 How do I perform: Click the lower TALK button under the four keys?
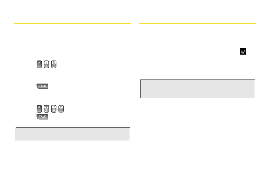(x=42, y=117)
